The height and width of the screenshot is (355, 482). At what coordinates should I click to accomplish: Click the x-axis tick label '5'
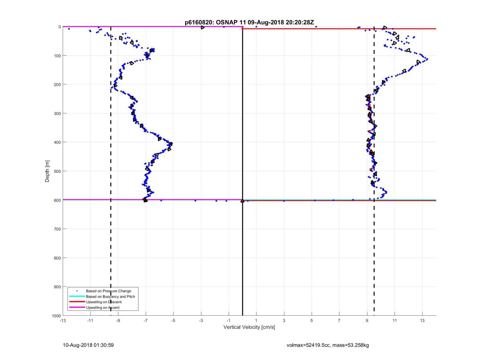click(x=312, y=321)
